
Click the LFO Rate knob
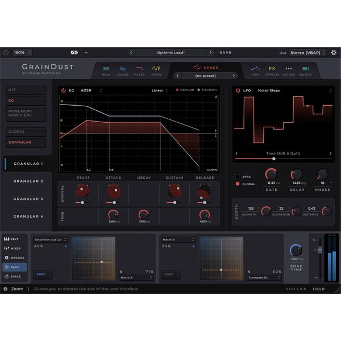(271, 174)
